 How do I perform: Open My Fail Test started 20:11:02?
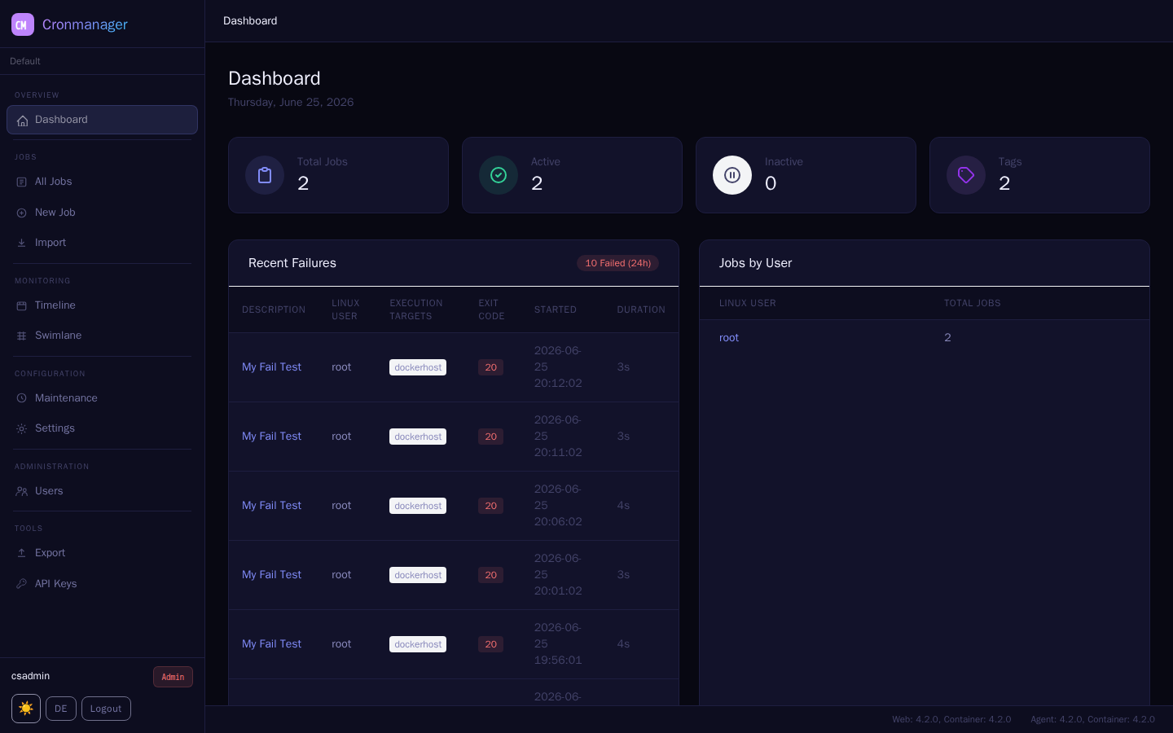click(271, 437)
